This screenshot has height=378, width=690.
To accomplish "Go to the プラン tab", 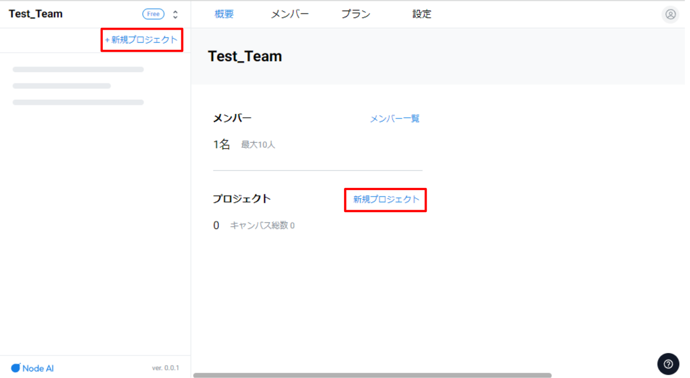I will [356, 14].
